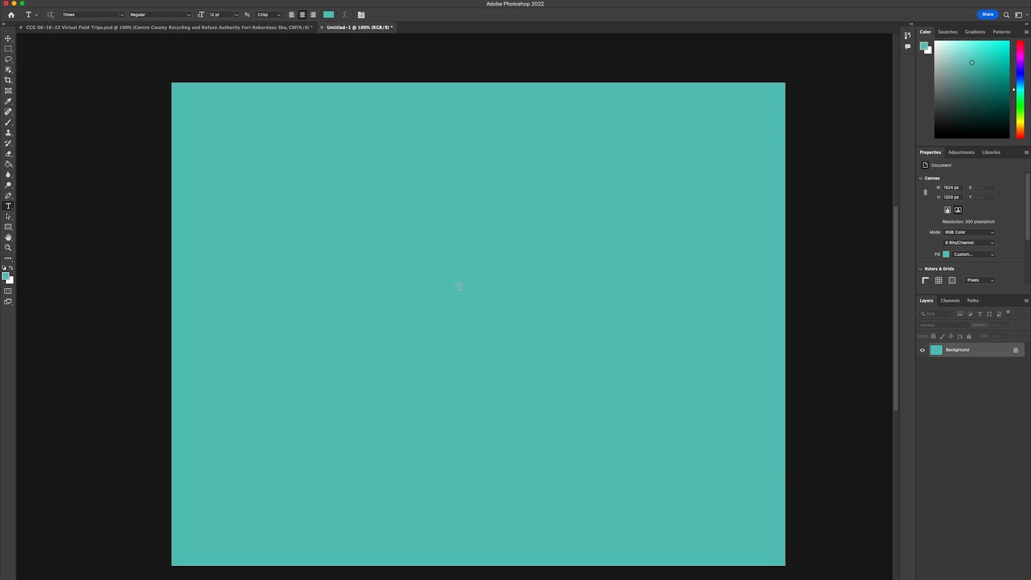This screenshot has height=580, width=1031.
Task: Select the Brush tool
Action: [x=8, y=122]
